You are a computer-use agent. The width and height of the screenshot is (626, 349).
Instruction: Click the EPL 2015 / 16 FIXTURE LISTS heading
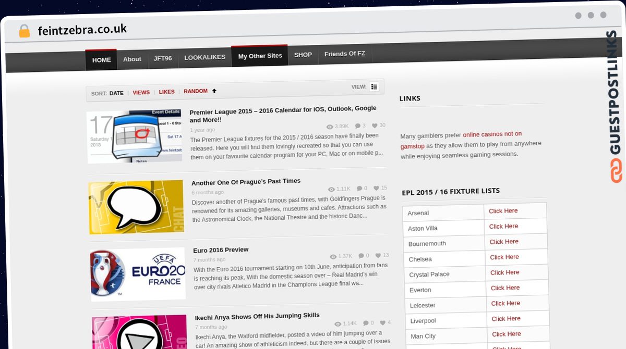(451, 192)
